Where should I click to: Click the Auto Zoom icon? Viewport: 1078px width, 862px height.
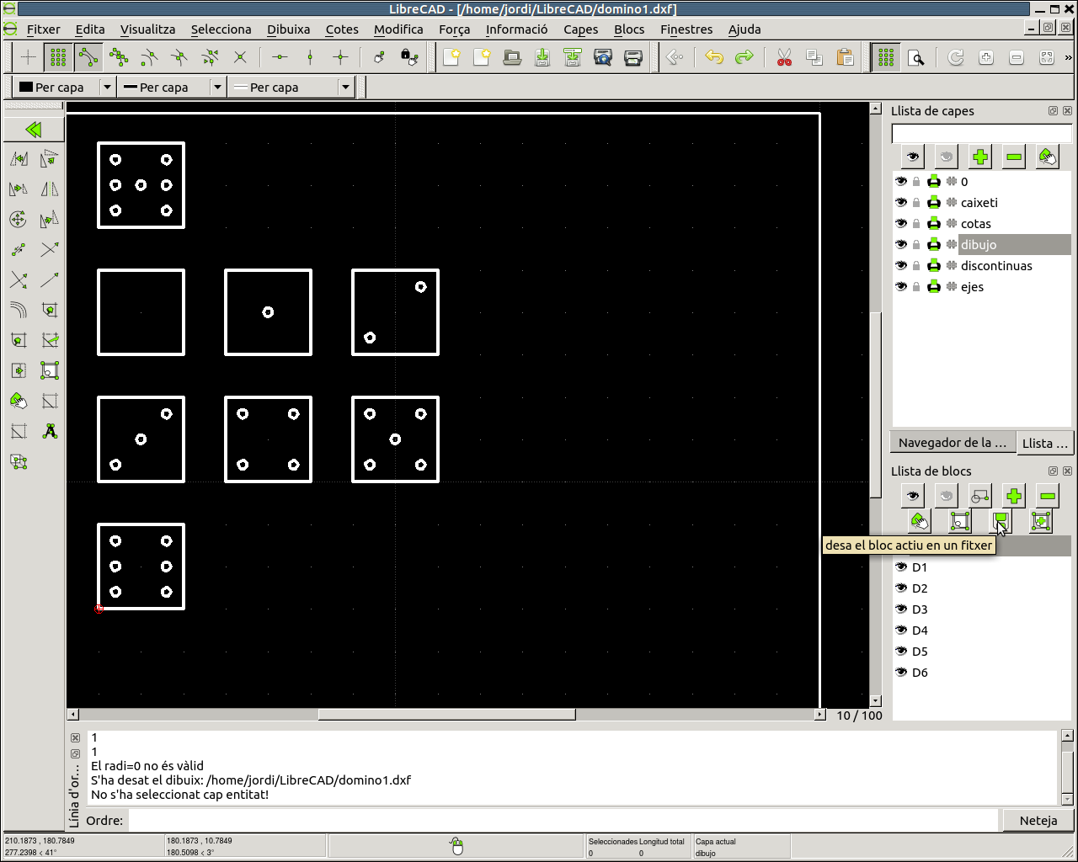(x=1047, y=57)
